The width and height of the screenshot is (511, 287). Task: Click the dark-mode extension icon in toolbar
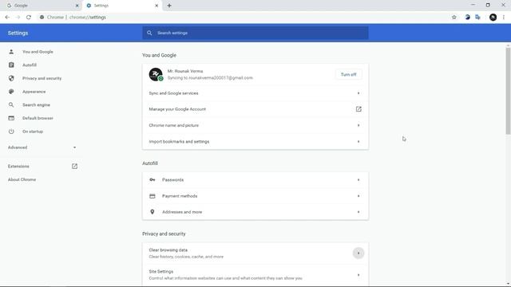pyautogui.click(x=467, y=18)
